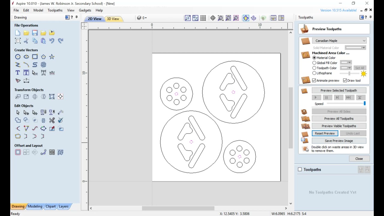Image resolution: width=384 pixels, height=216 pixels.
Task: Select the Draw Polygon tool
Action: point(43,57)
